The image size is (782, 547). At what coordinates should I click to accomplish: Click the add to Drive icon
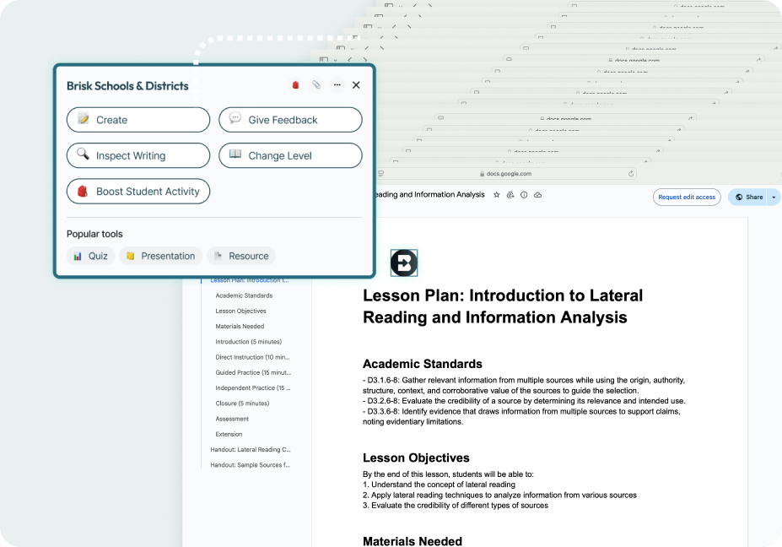click(510, 195)
